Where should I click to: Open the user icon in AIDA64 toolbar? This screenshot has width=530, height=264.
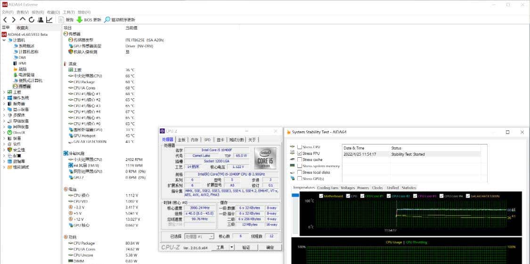coord(40,20)
